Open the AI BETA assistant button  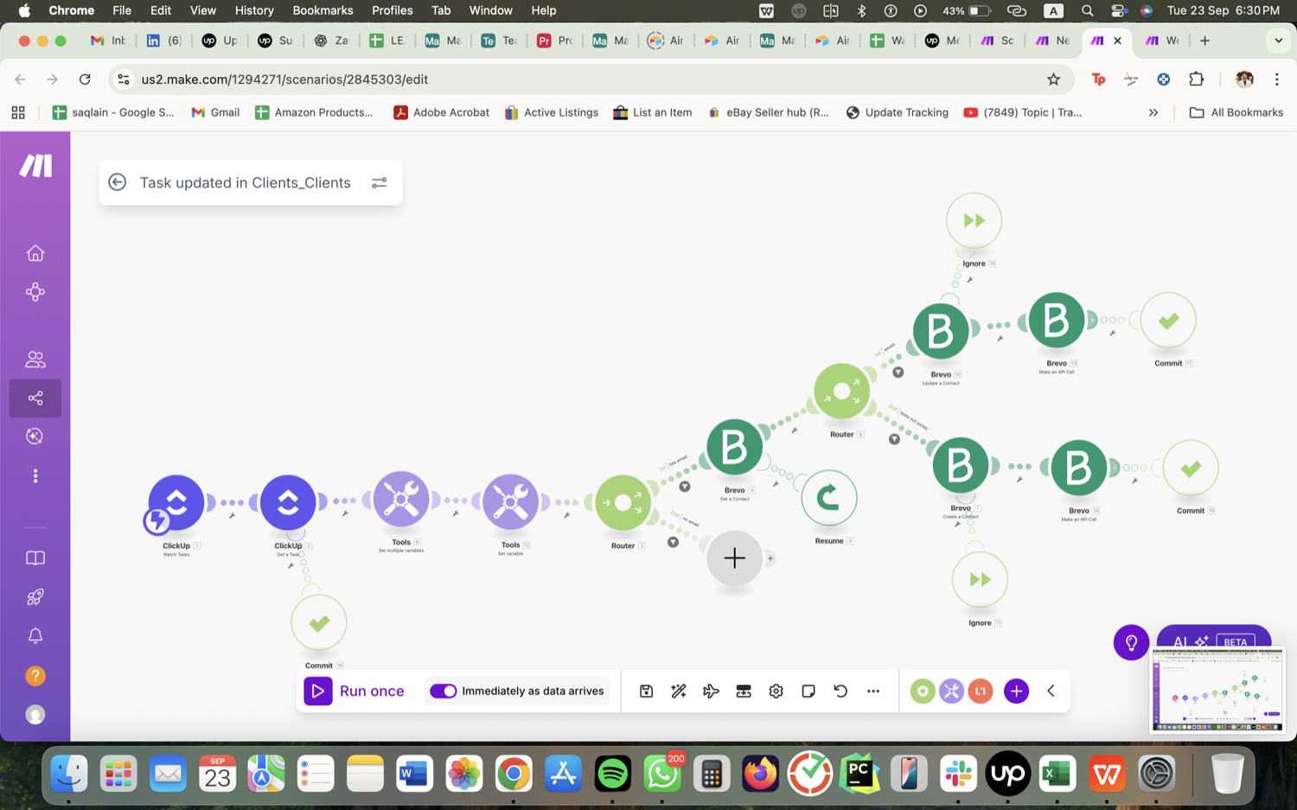point(1213,641)
